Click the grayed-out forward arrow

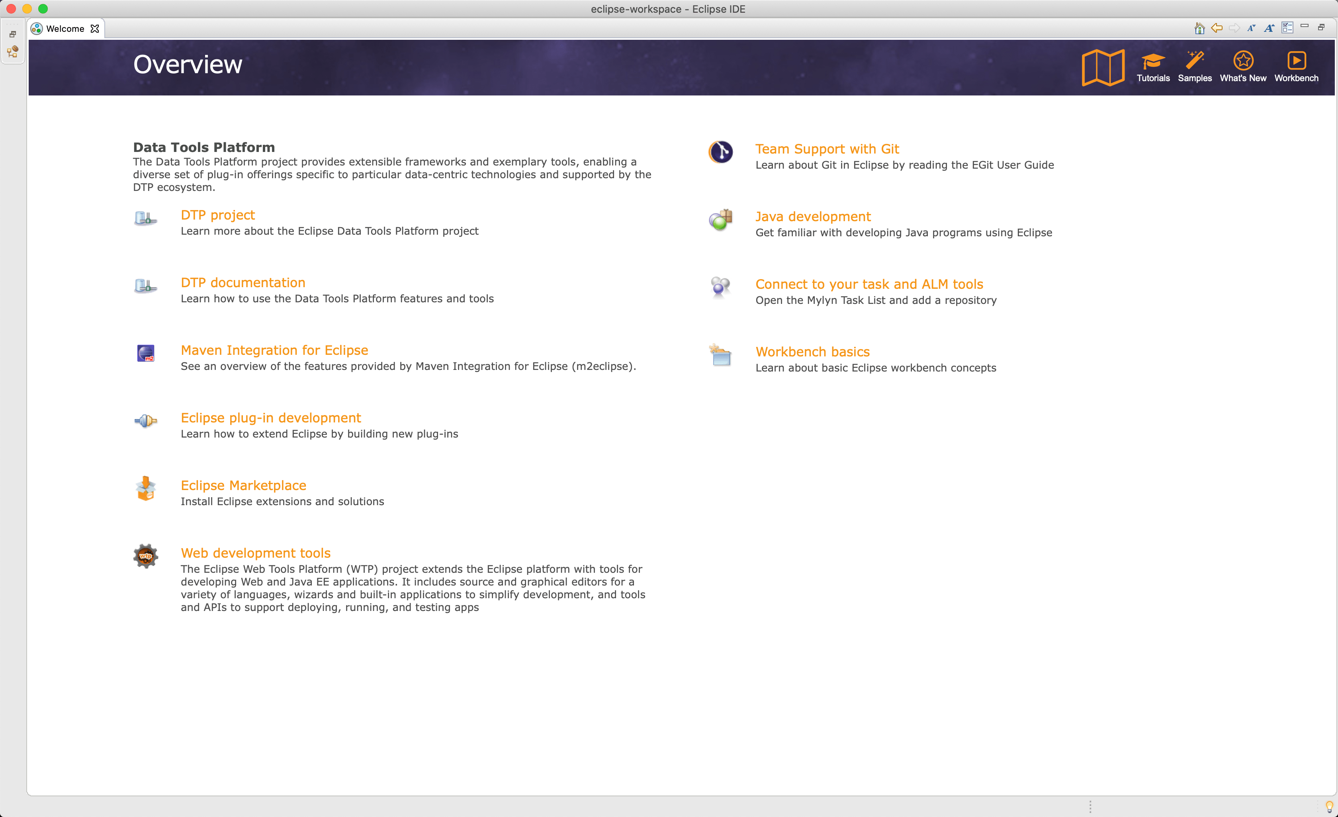(1234, 28)
